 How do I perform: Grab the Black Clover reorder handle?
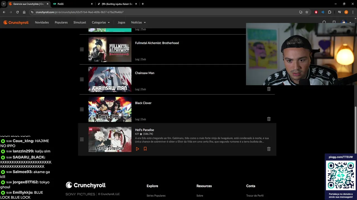tap(82, 109)
